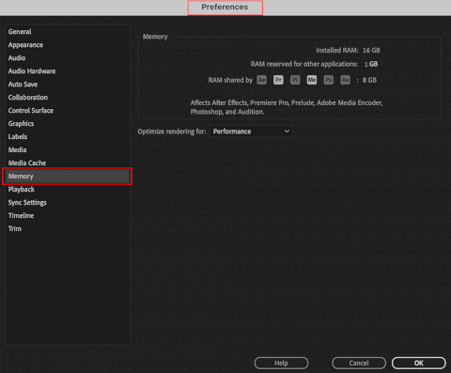Image resolution: width=451 pixels, height=373 pixels.
Task: Click the Help button
Action: (281, 363)
